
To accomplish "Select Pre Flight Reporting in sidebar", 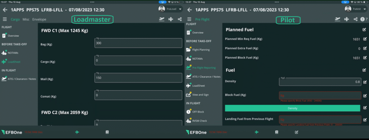I will coord(201,68).
